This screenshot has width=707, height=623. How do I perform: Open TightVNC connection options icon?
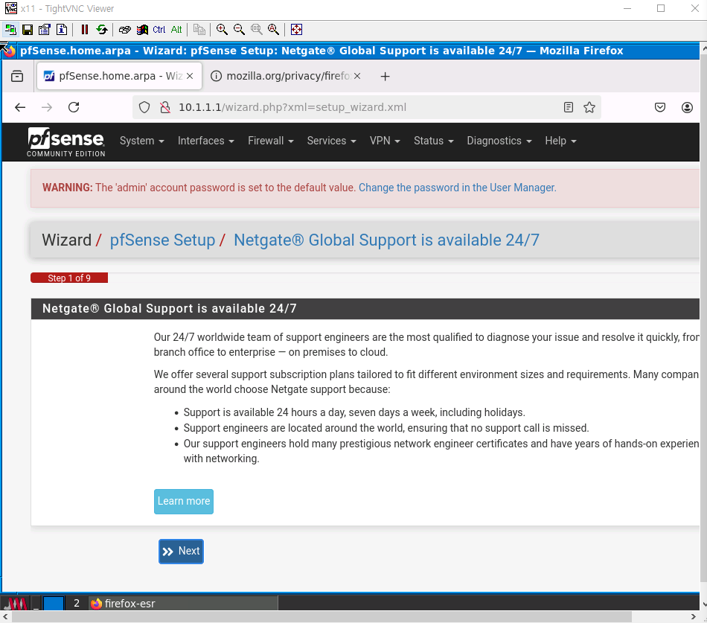click(44, 30)
